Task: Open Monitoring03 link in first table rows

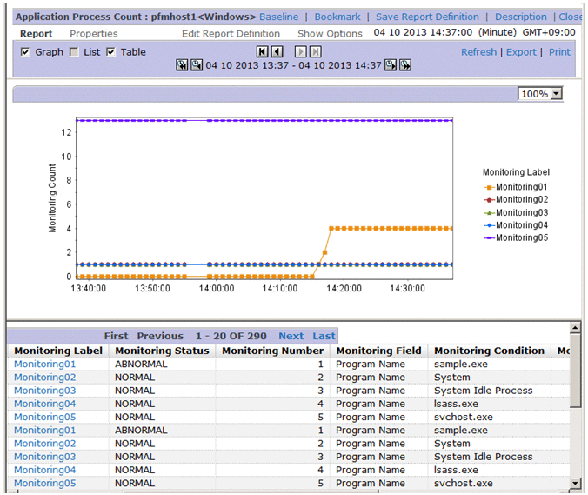Action: tap(44, 391)
